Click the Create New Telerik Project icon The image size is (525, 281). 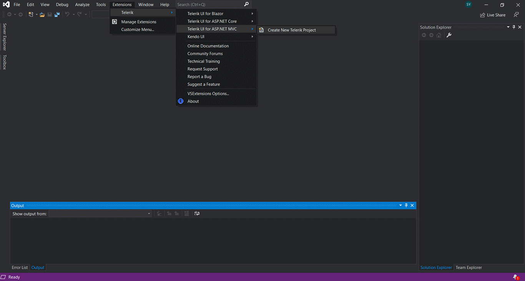[x=261, y=30]
